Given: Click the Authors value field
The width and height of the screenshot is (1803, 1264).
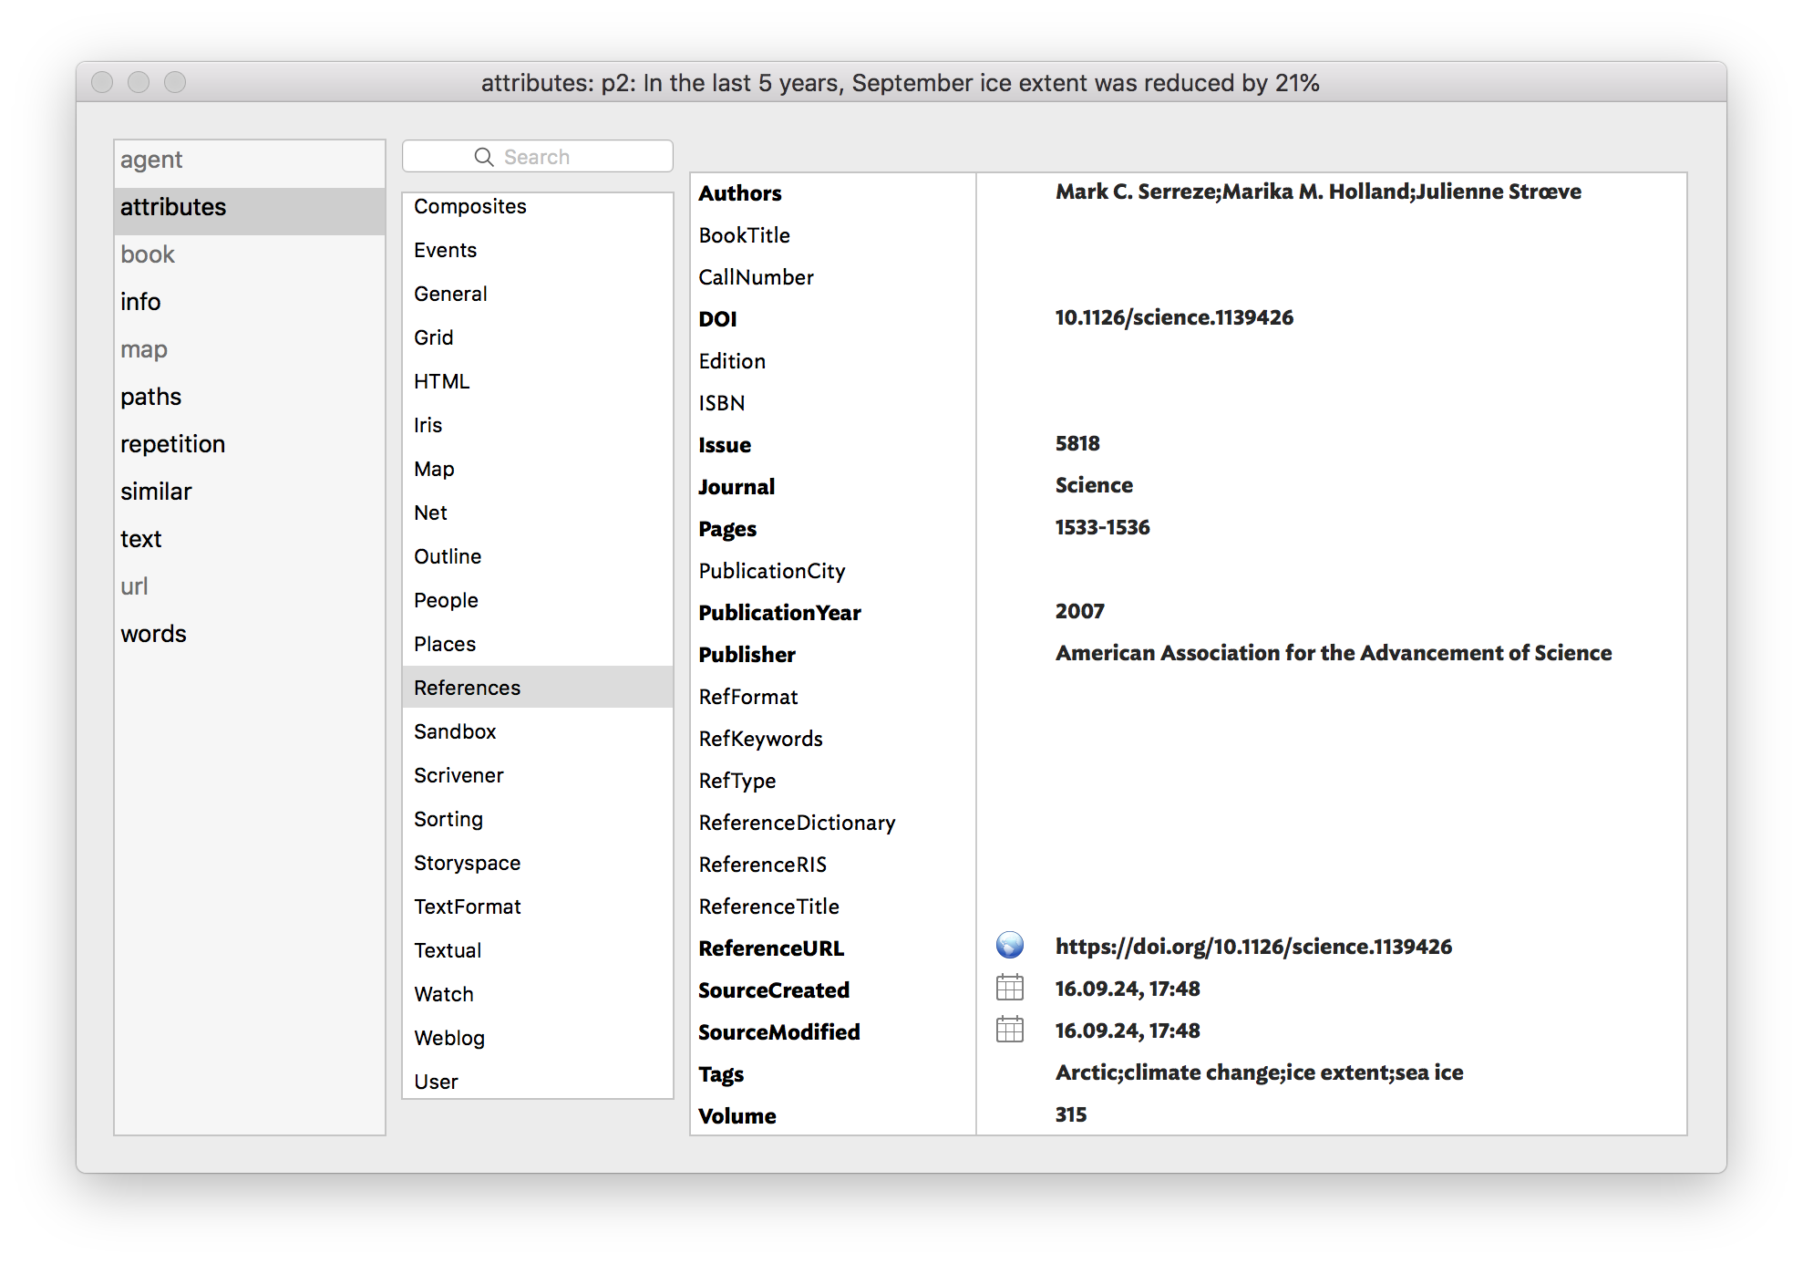Looking at the screenshot, I should pos(1317,192).
